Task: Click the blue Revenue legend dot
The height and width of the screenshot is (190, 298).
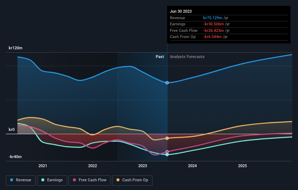Action: [x=12, y=180]
